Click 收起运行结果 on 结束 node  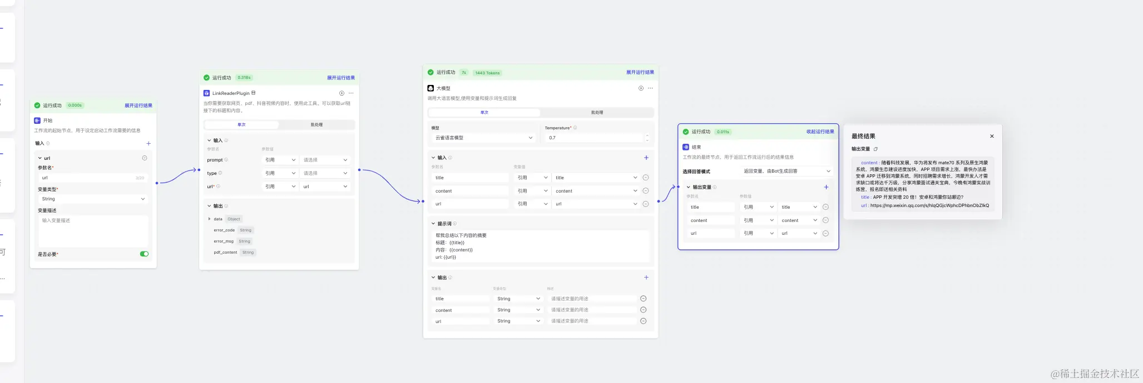[820, 132]
